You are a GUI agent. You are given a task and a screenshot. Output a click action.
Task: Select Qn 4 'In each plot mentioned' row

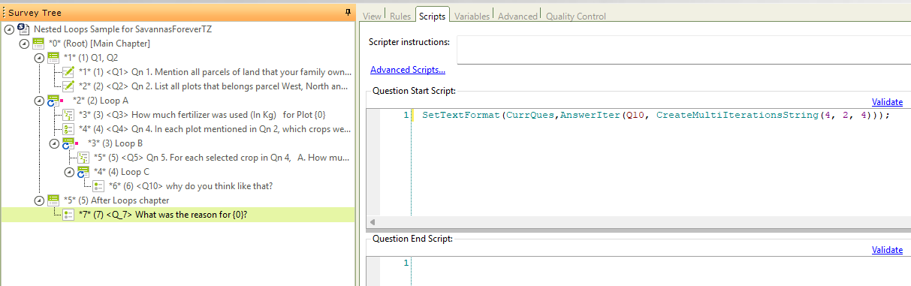click(215, 128)
